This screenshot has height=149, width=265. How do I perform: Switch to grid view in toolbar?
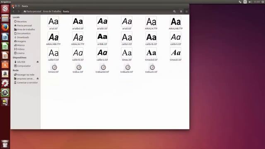click(x=186, y=12)
